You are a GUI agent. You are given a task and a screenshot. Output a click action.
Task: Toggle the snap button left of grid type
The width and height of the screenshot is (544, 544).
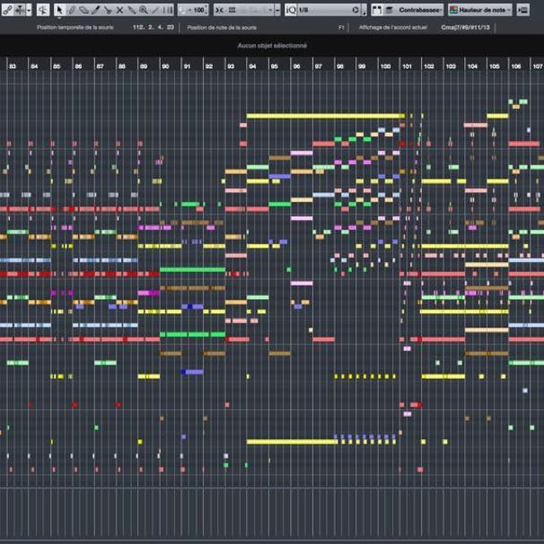coord(220,10)
